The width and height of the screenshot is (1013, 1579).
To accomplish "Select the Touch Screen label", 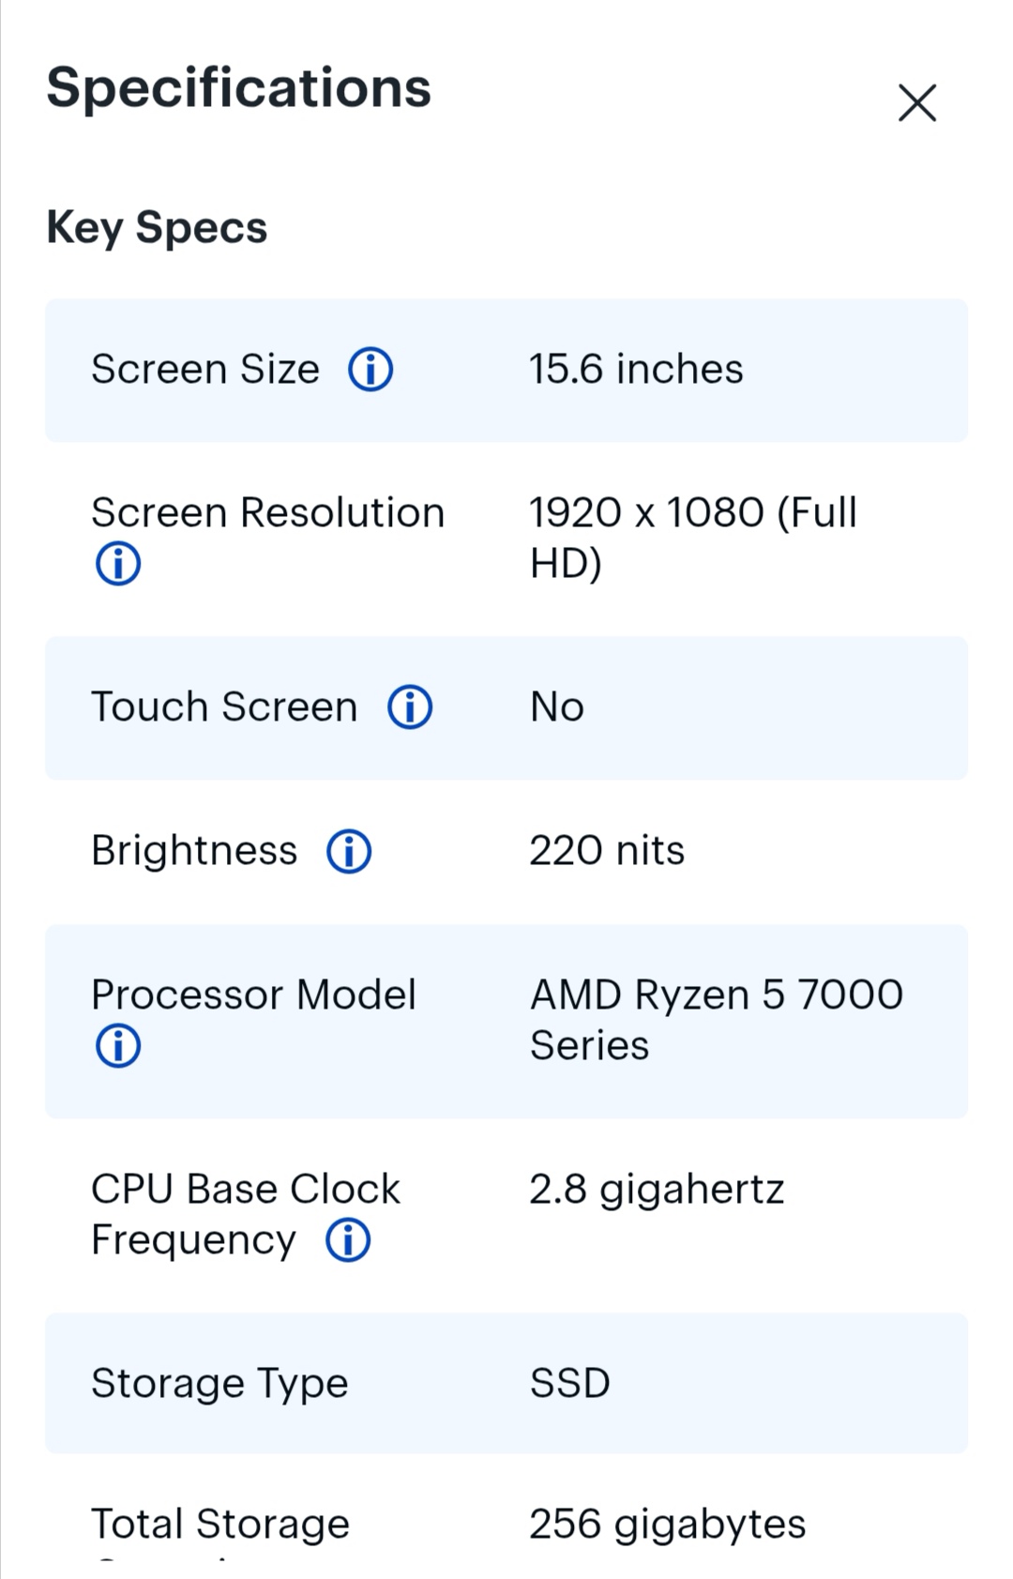I will 224,706.
